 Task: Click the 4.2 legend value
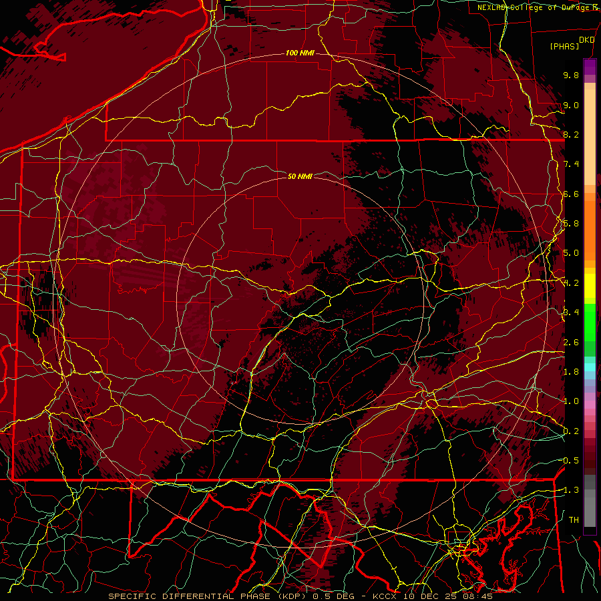coord(571,283)
